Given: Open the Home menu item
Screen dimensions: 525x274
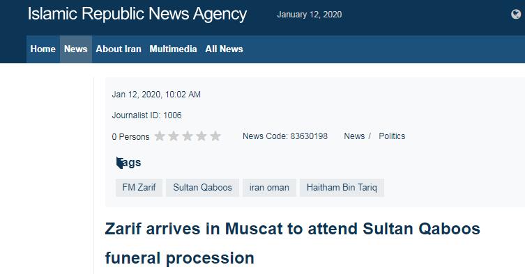Looking at the screenshot, I should 43,49.
